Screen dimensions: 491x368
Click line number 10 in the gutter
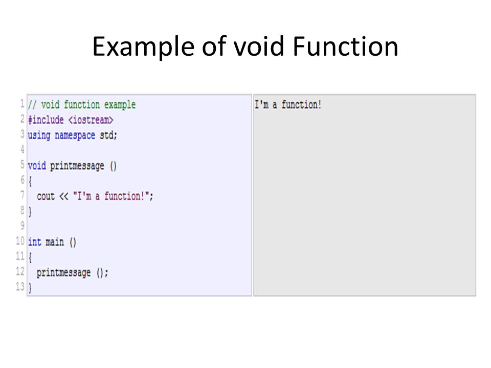[x=20, y=241]
